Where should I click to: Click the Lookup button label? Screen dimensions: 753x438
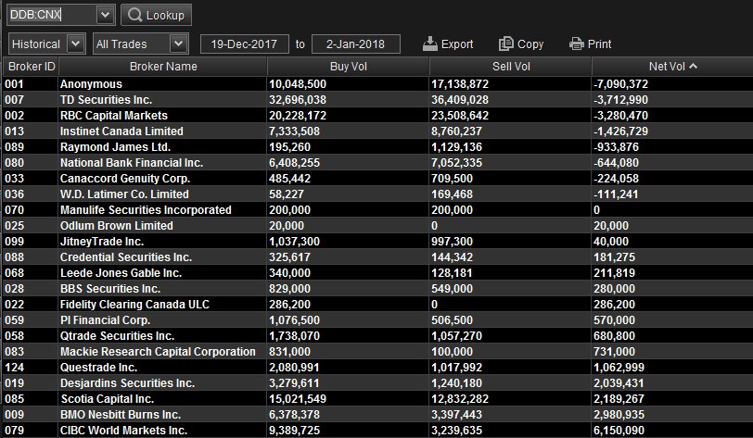pos(165,16)
